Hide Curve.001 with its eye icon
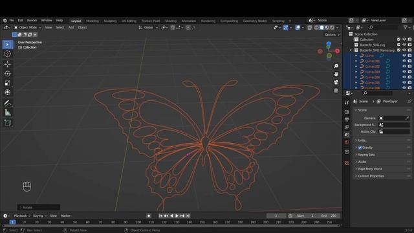The width and height of the screenshot is (414, 233). [404, 61]
